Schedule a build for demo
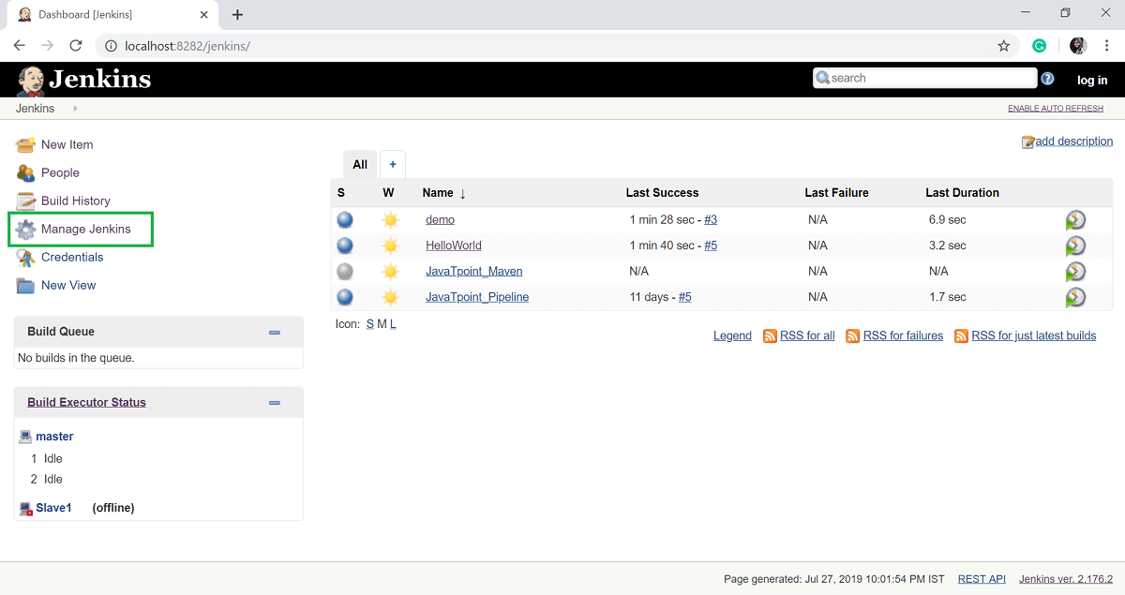The width and height of the screenshot is (1125, 595). coord(1075,220)
